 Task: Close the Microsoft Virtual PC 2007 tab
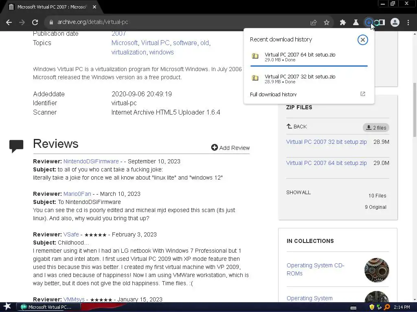pyautogui.click(x=94, y=7)
